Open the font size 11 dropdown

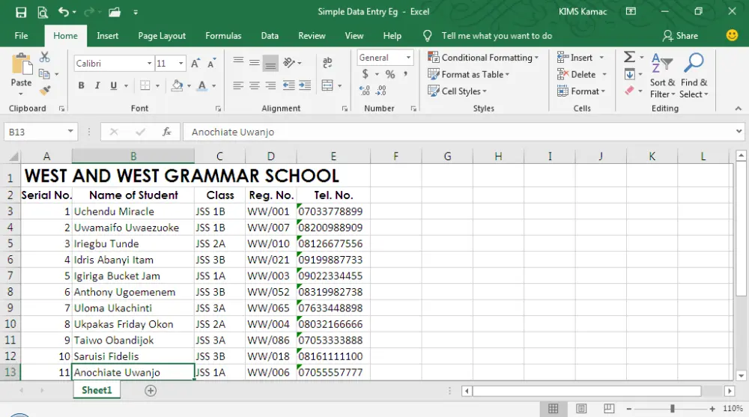181,64
